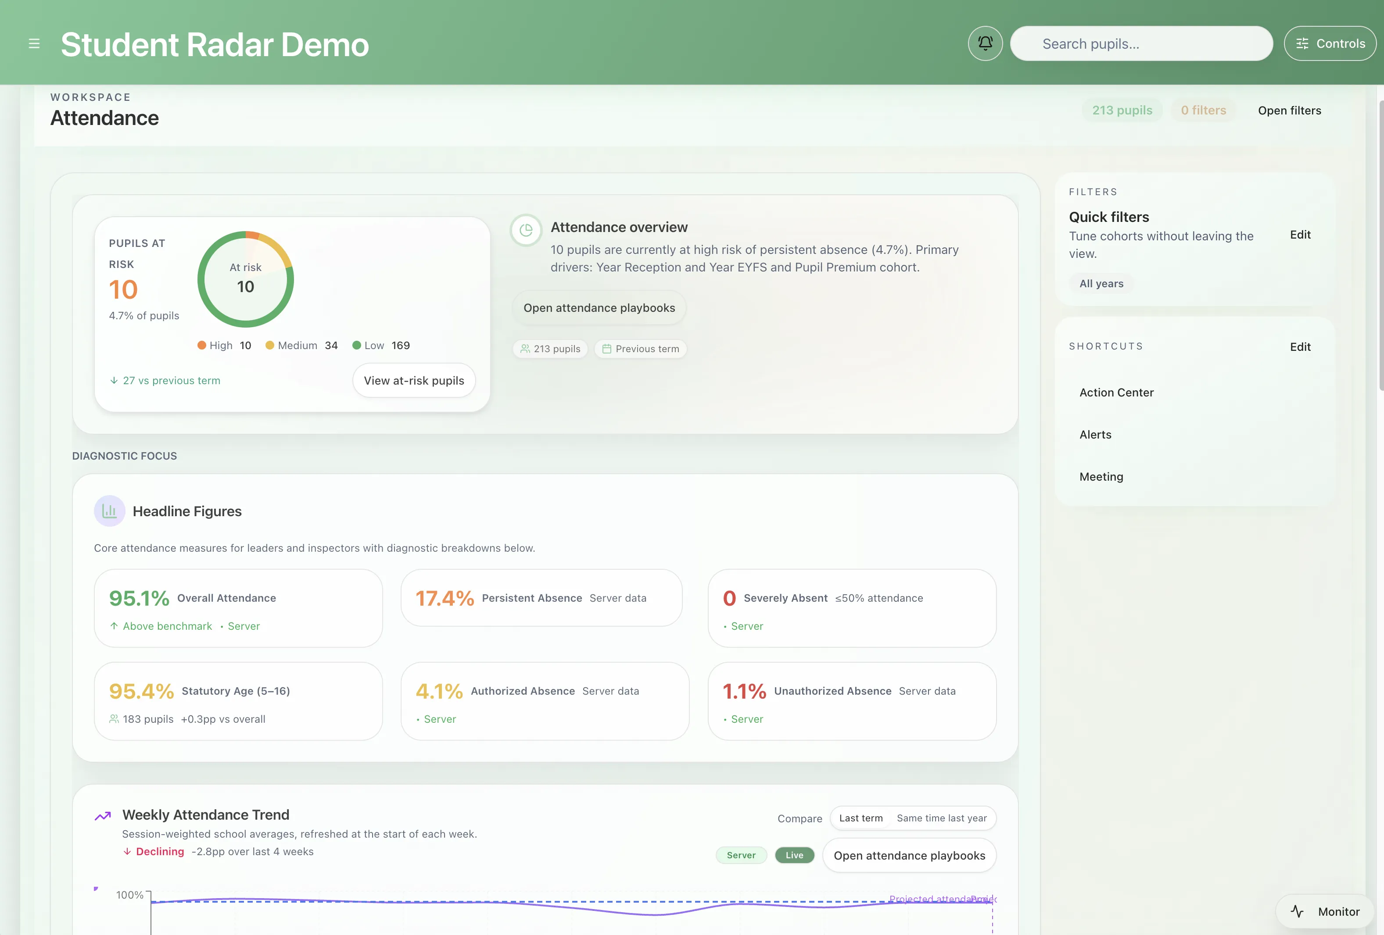1384x935 pixels.
Task: Select Last term comparison option
Action: click(x=861, y=818)
